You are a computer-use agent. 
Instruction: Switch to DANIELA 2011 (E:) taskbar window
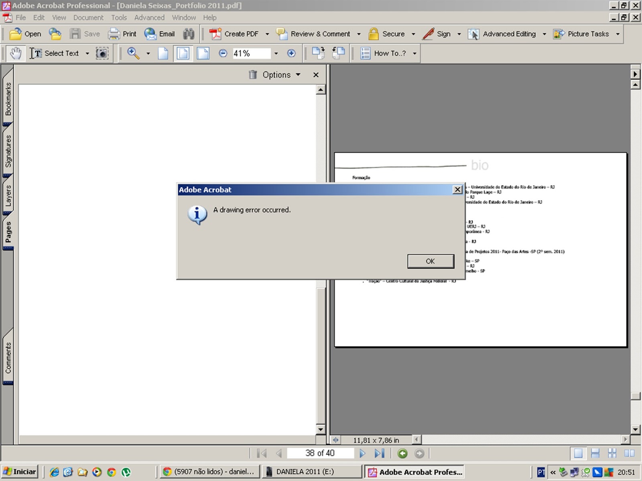coord(312,472)
